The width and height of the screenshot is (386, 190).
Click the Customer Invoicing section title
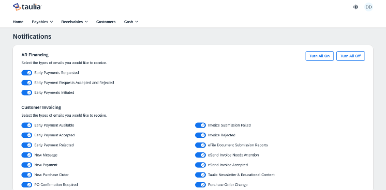(x=41, y=107)
